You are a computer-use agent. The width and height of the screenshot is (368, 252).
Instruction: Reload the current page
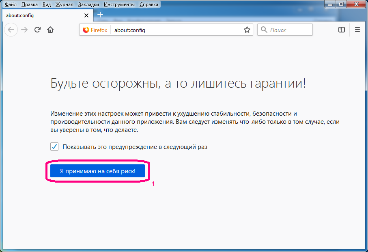(x=37, y=30)
